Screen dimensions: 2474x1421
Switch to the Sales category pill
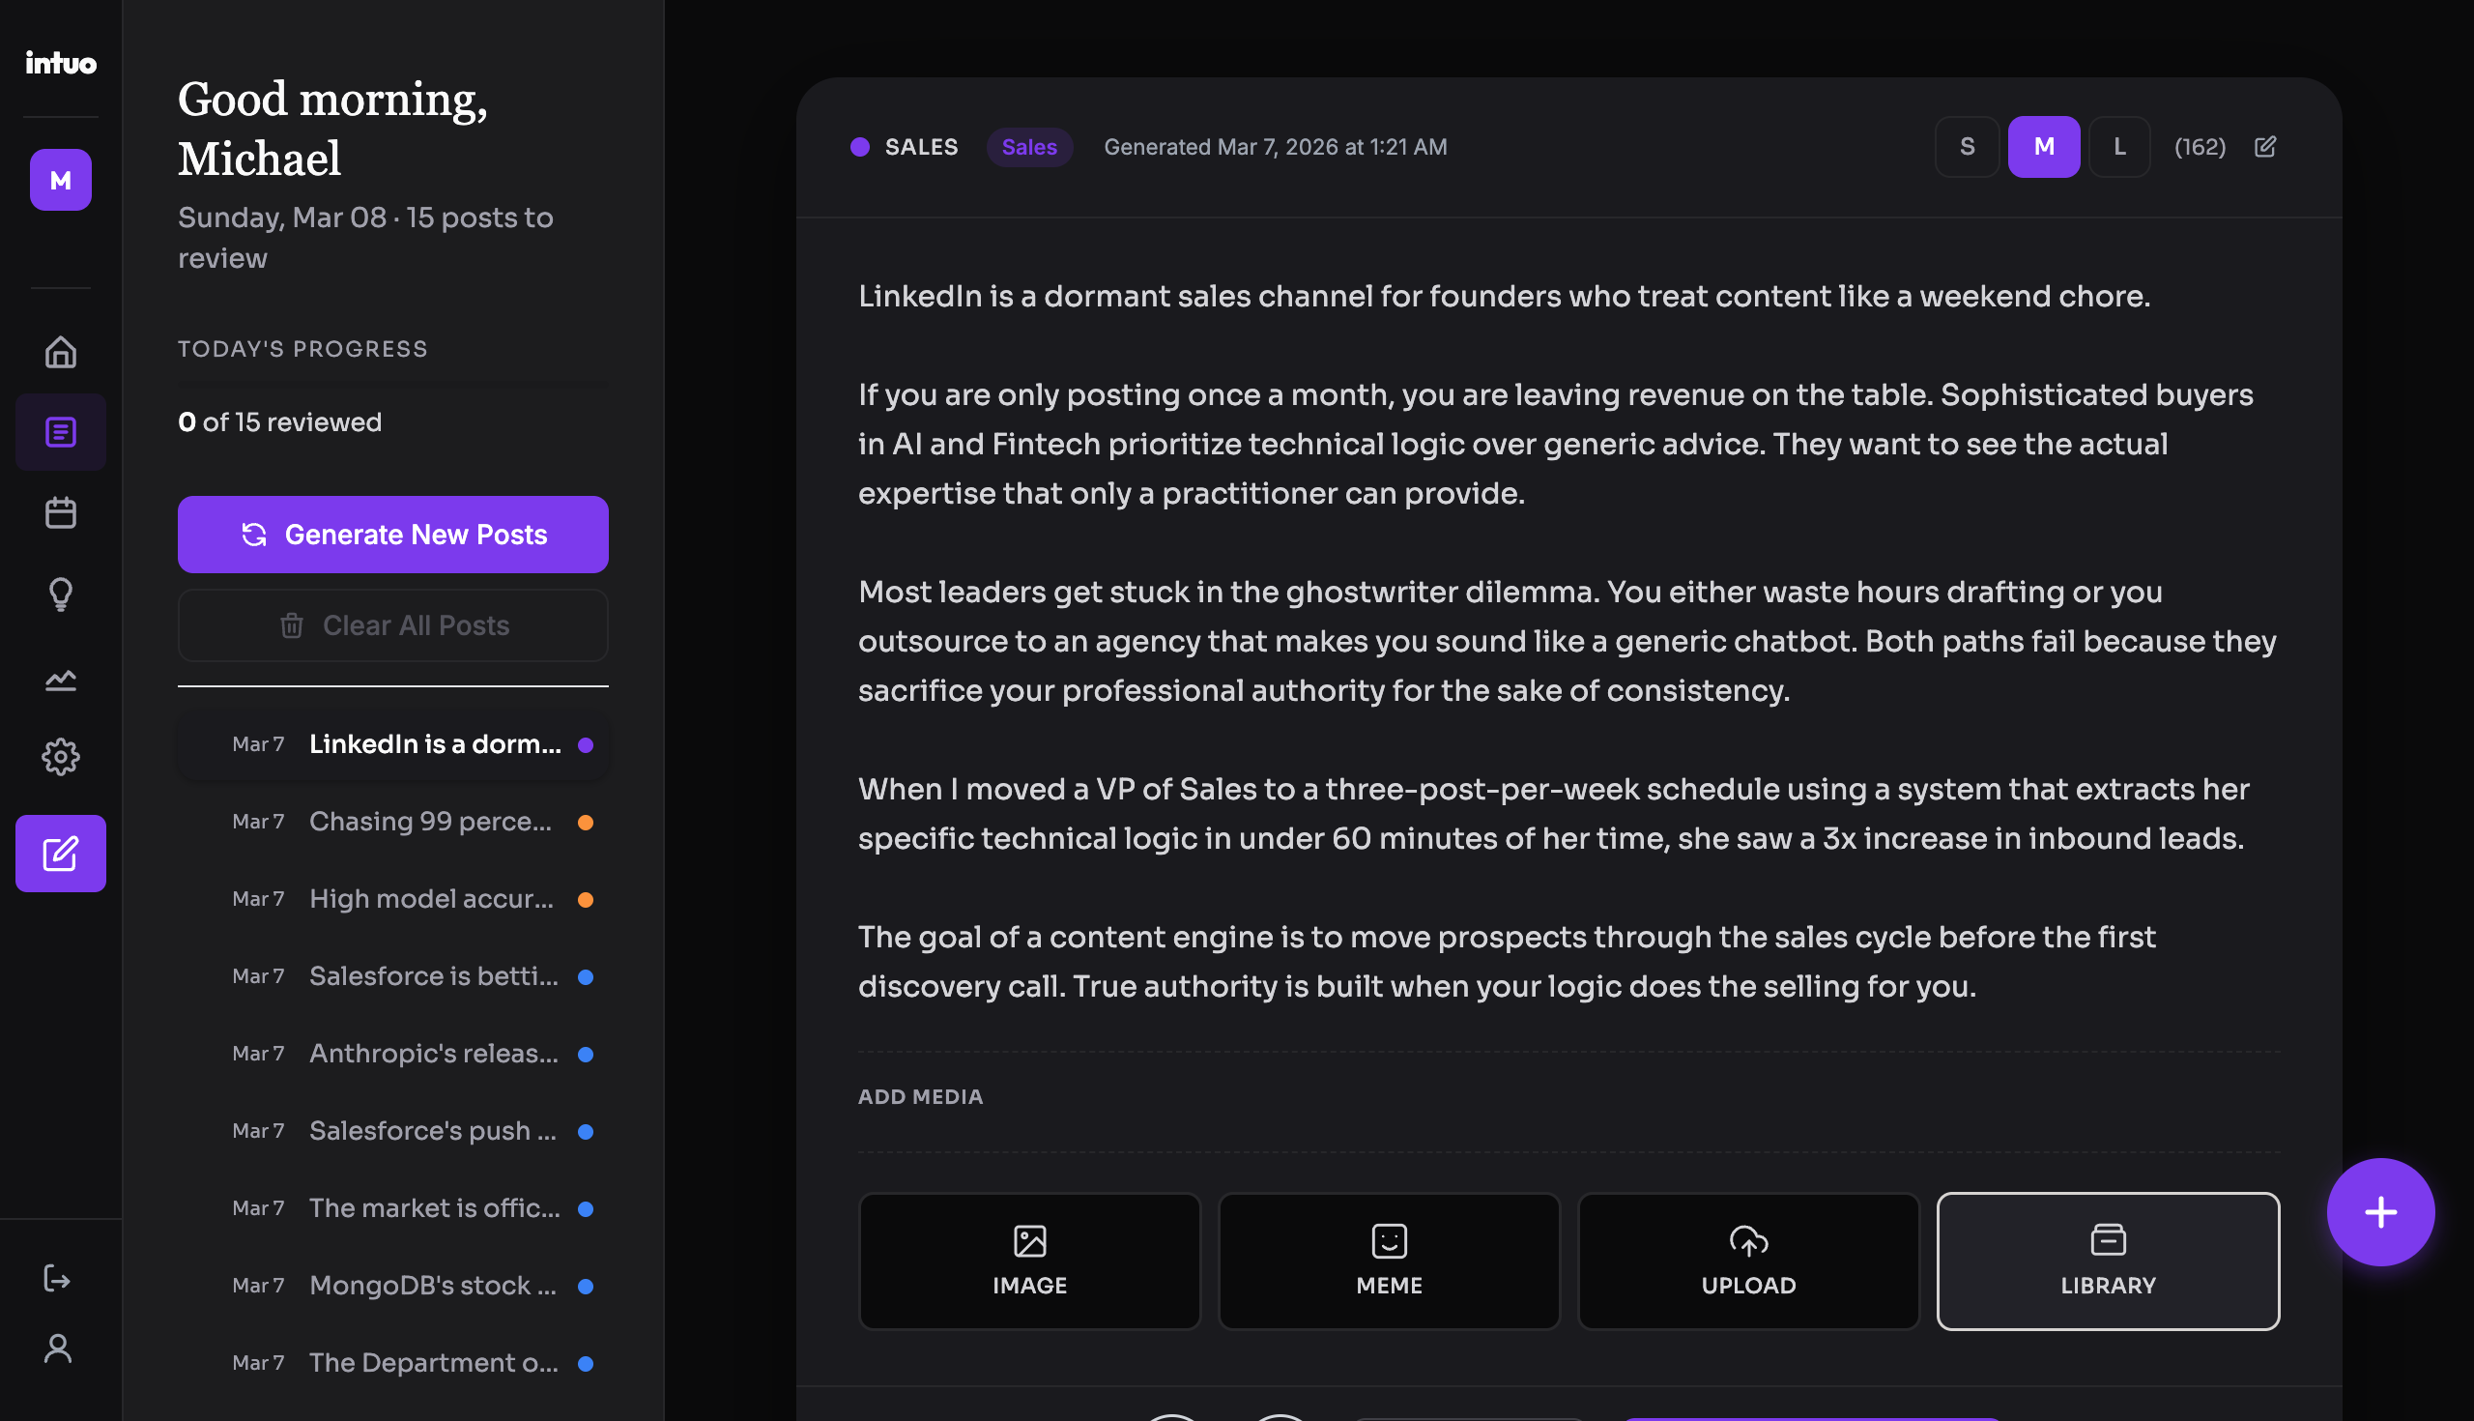1029,146
